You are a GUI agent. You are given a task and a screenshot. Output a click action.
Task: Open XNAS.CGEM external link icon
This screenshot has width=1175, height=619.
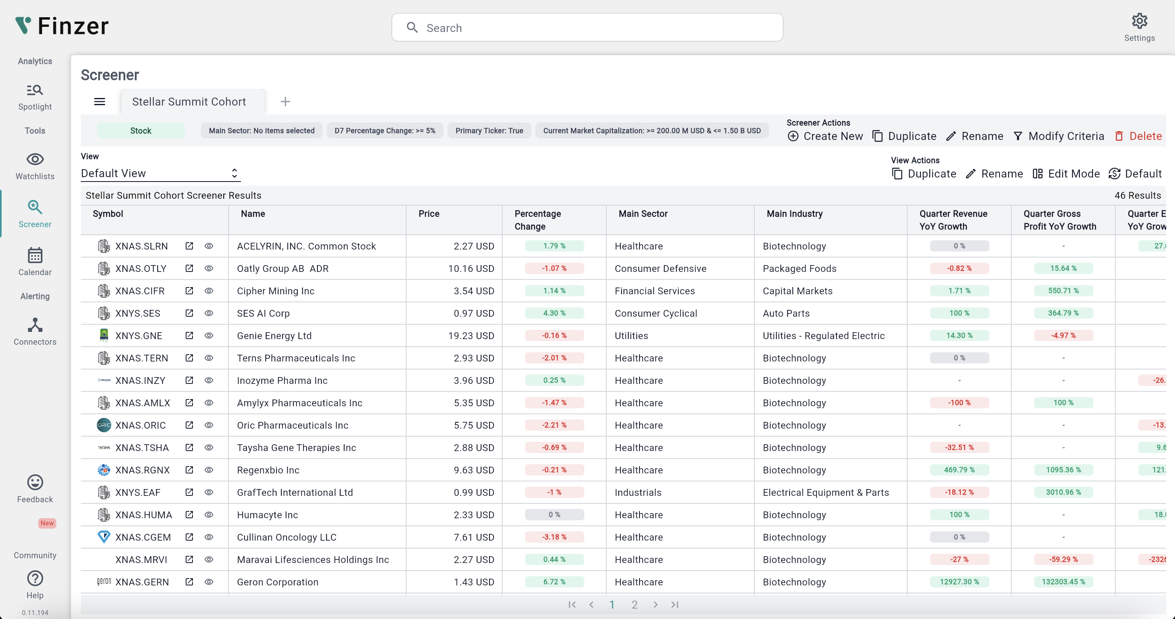click(x=189, y=537)
